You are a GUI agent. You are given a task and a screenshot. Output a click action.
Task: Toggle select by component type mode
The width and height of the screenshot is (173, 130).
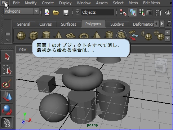tap(142, 12)
